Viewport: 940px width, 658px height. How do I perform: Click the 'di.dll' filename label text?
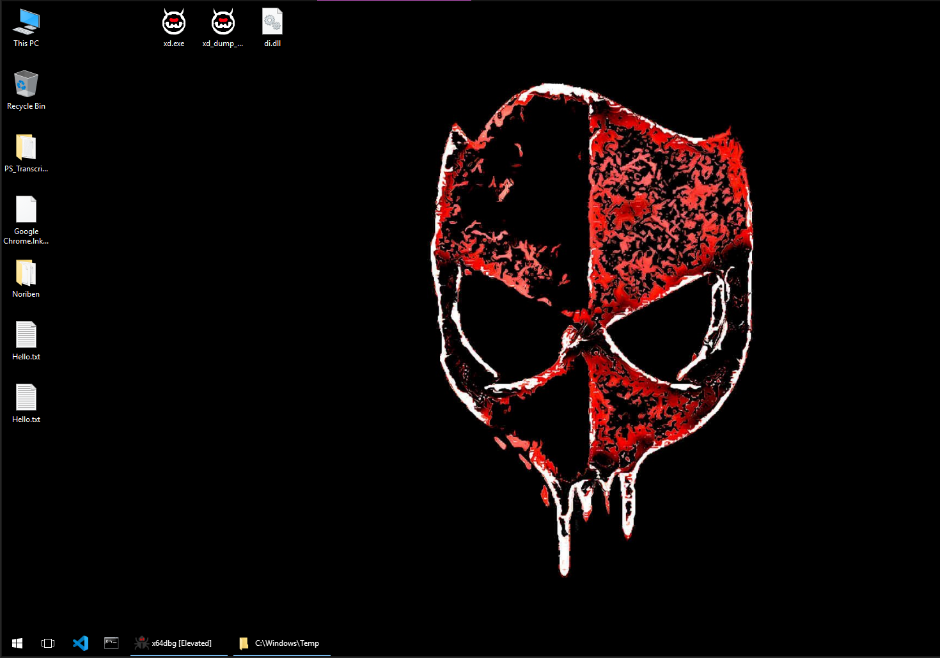[x=272, y=43]
